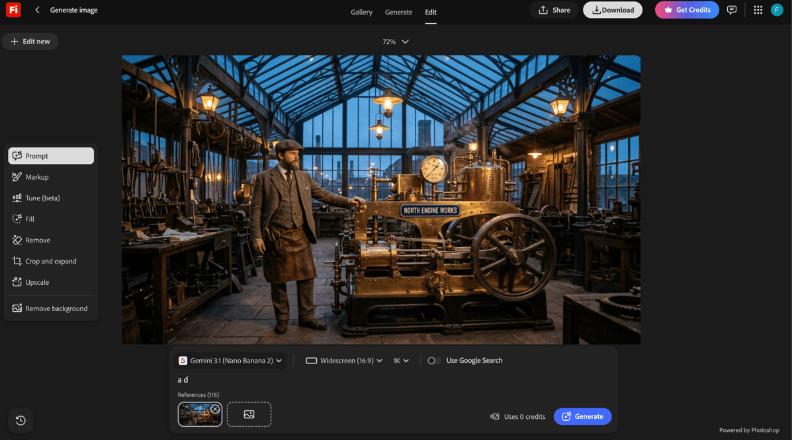Choose the Remove tool
794x440 pixels.
pyautogui.click(x=51, y=240)
